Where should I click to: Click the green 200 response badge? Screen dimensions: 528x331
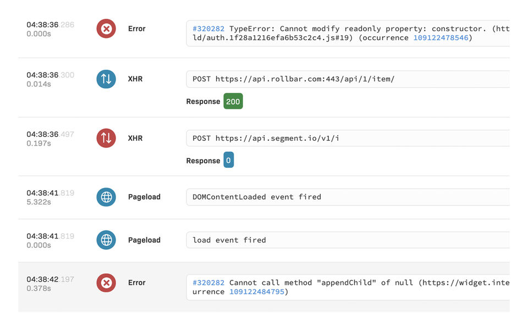tap(233, 102)
